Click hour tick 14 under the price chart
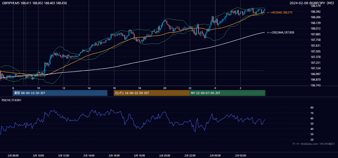This screenshot has height=158, width=338. click(x=89, y=88)
